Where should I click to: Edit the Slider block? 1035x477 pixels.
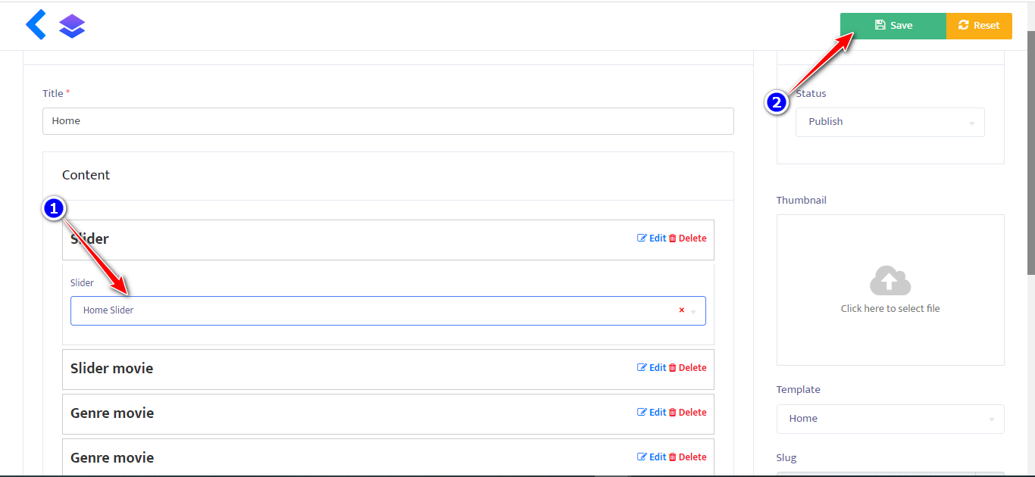tap(652, 238)
